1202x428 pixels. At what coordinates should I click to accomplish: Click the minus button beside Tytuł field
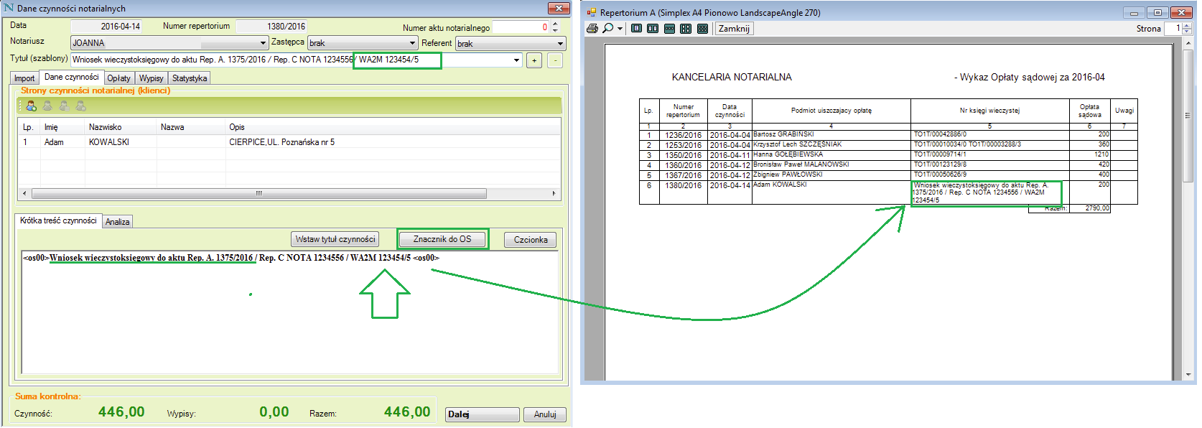(555, 61)
